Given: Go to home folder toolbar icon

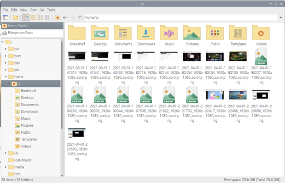Looking at the screenshot, I should 58,18.
